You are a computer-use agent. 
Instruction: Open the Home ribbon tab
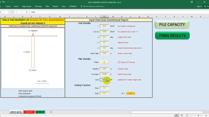8,6
